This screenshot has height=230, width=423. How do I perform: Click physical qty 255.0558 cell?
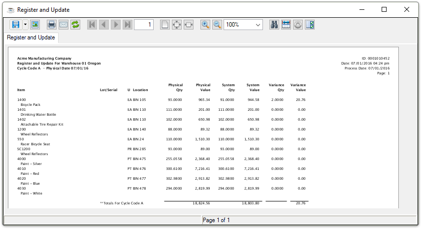tap(174, 159)
